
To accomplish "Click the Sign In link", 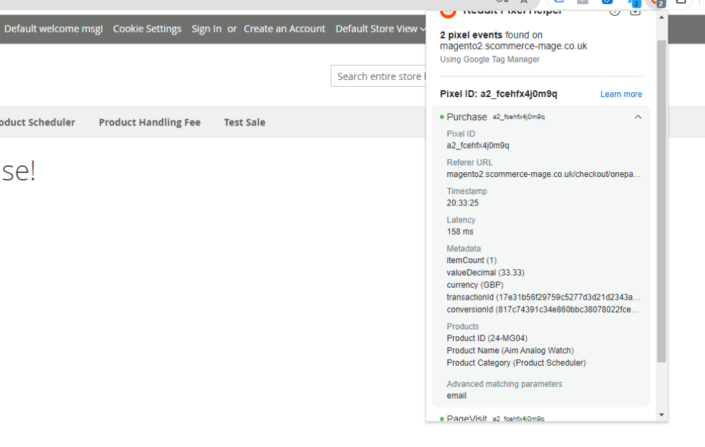I will (207, 29).
